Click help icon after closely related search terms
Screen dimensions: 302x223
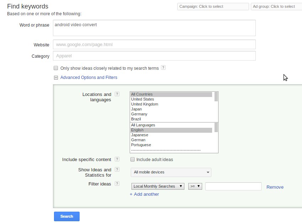[163, 68]
